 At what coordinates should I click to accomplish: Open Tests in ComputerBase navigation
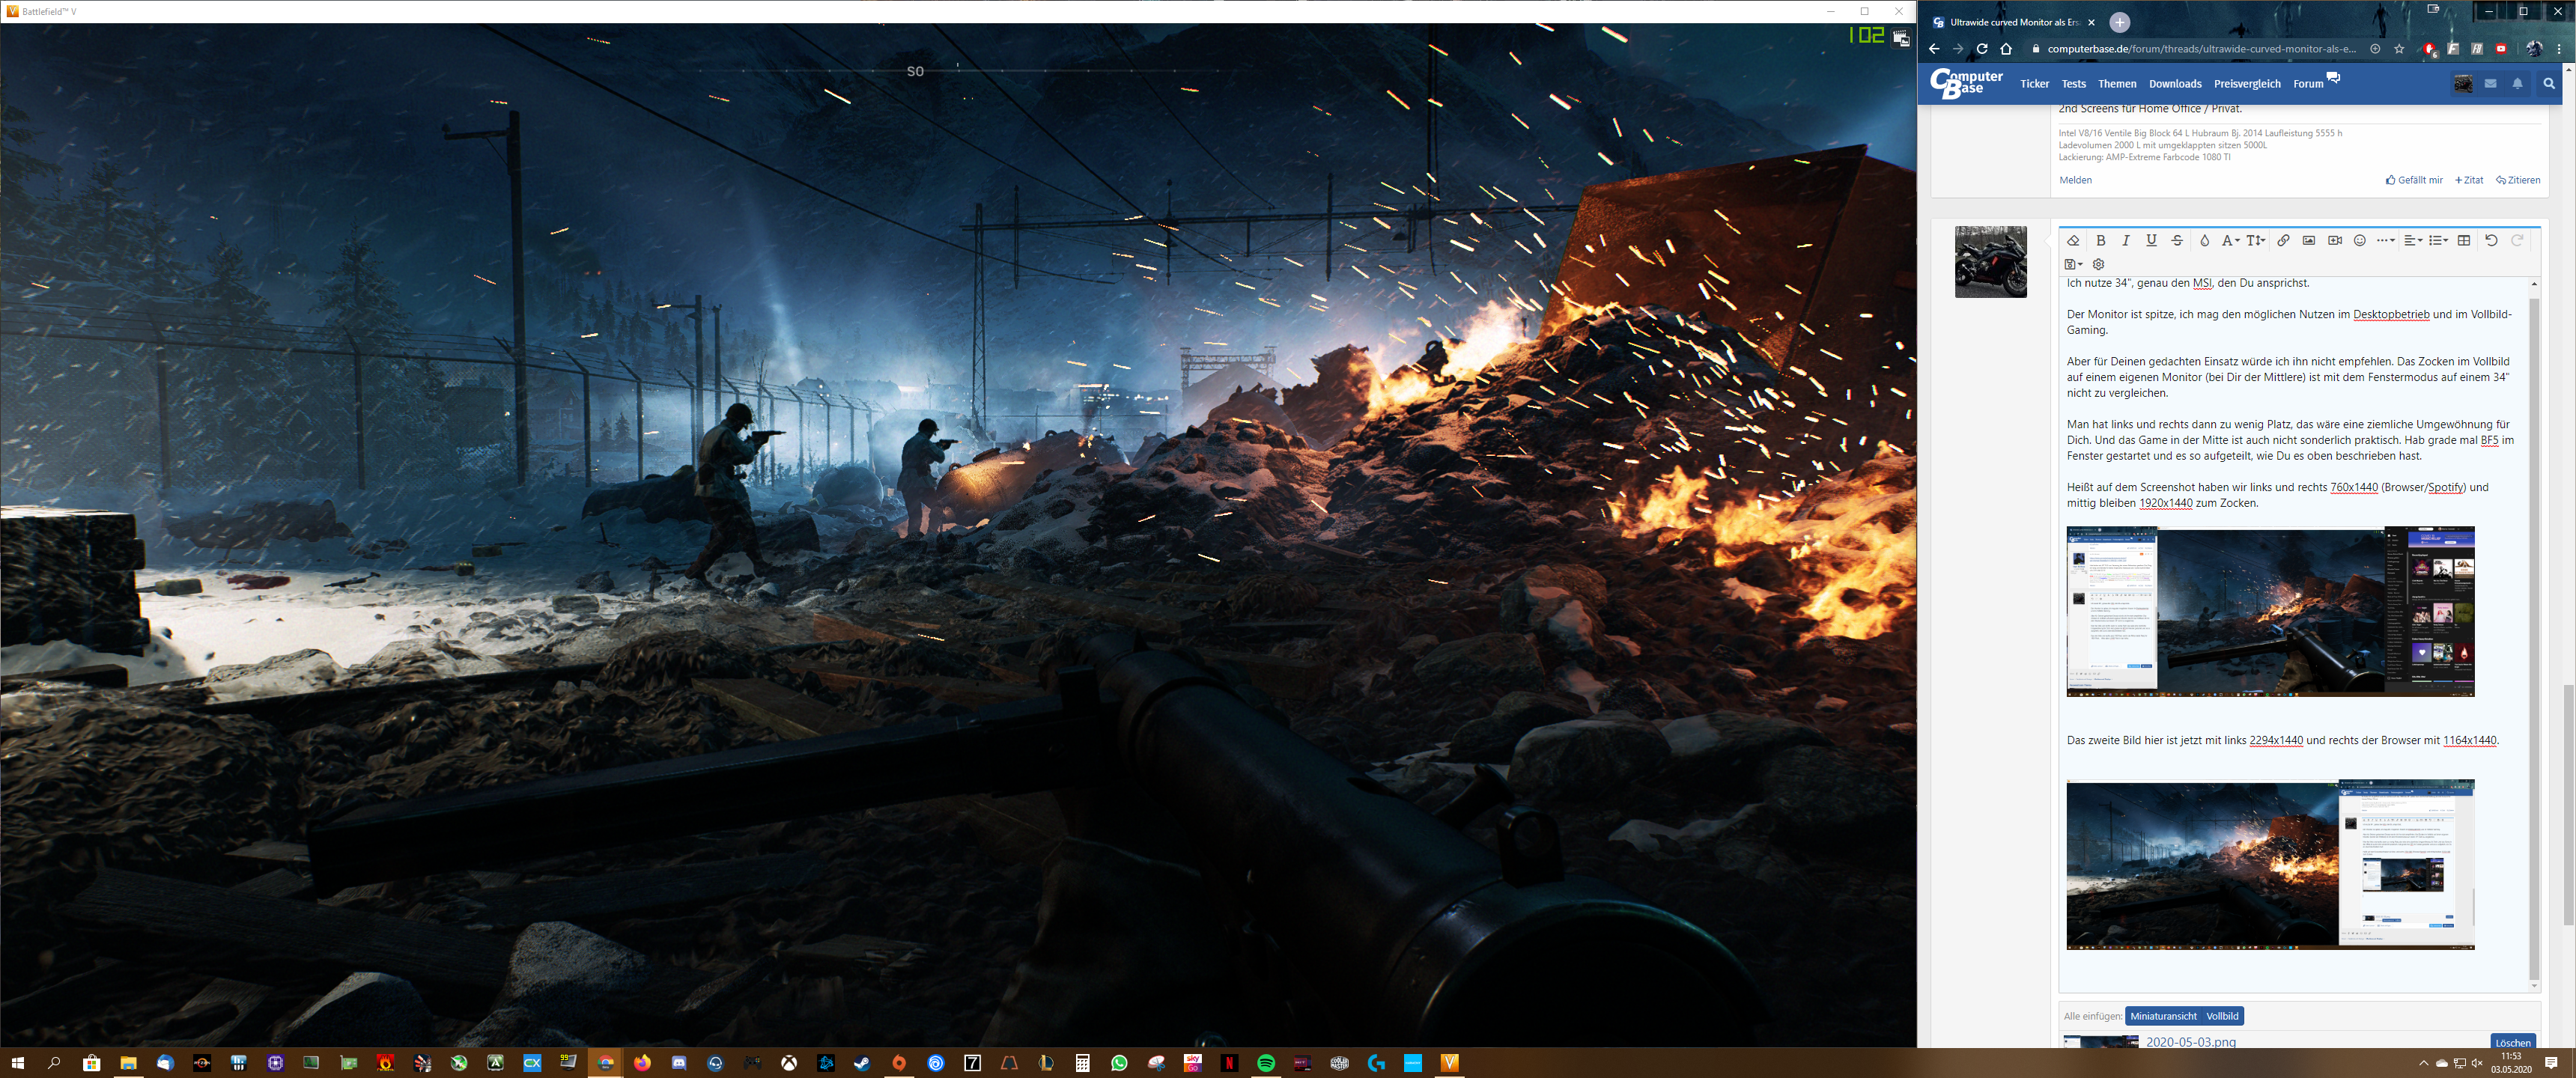click(2074, 84)
